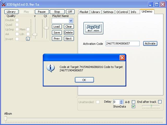This screenshot has width=167, height=125.
Task: Click the Q1 slider handle
Action: (46, 28)
